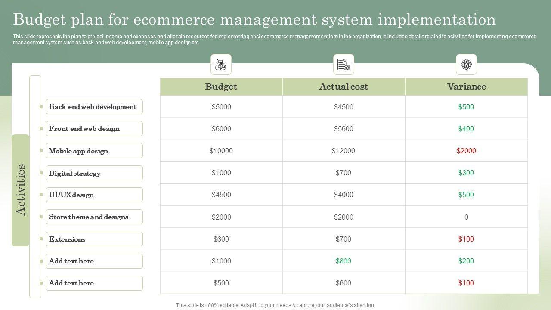Select the Store theme and designs box

94,217
